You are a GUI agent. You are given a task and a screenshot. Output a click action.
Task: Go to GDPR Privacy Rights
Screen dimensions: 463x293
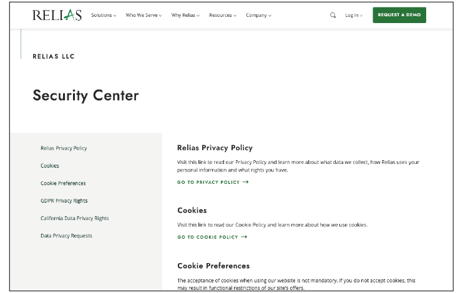64,201
